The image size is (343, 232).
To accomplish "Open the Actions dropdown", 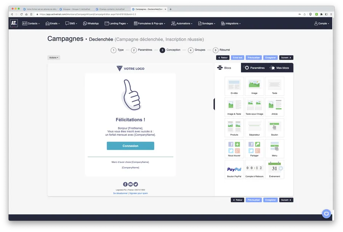I will (54, 58).
